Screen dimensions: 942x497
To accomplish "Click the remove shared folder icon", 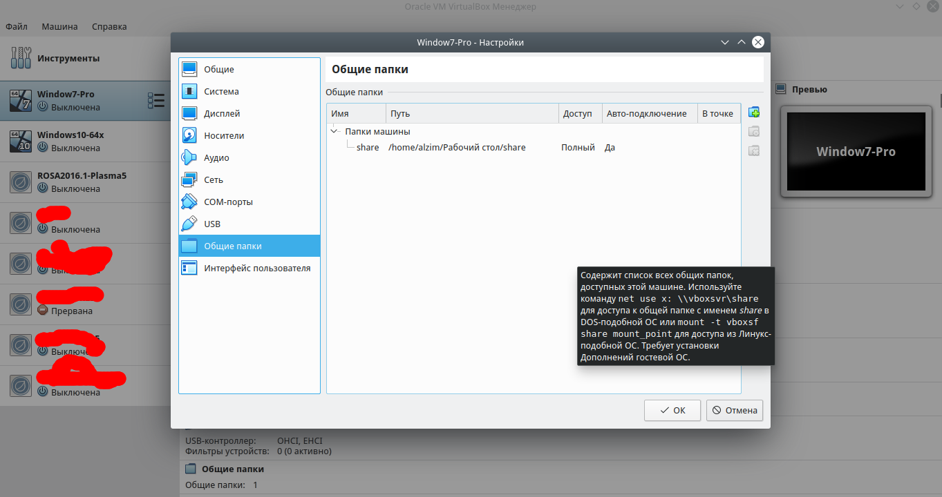I will tap(754, 150).
